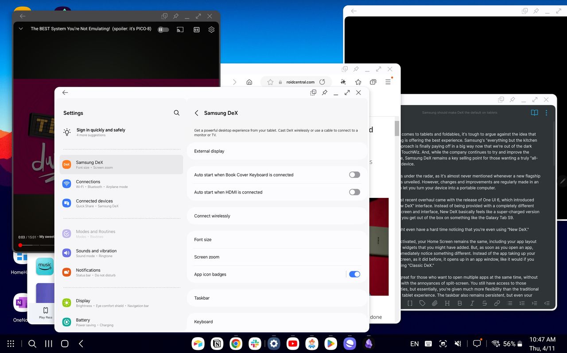Go back from Samsung DeX page
567x353 pixels.
(x=197, y=113)
